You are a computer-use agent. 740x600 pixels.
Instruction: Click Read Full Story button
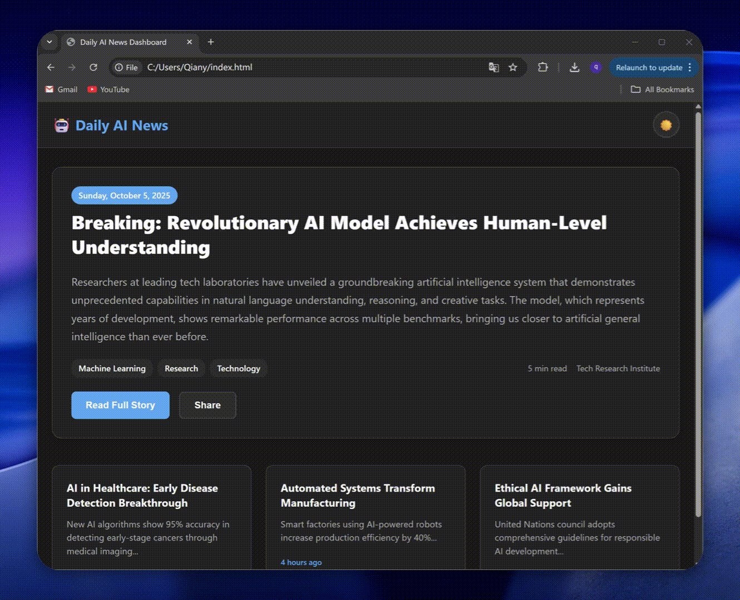120,405
